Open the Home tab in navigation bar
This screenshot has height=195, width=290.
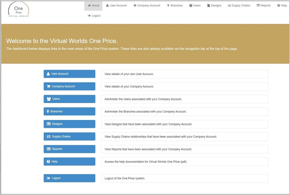pos(93,6)
